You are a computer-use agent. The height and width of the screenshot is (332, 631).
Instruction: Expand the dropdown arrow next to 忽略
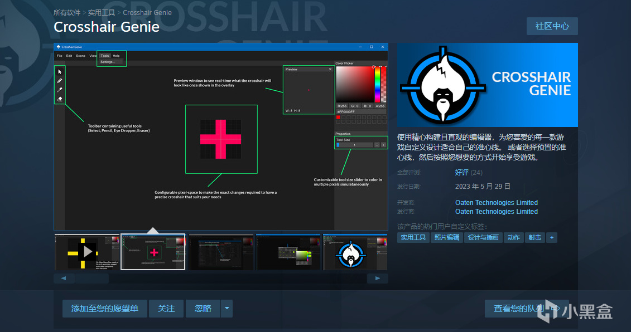(227, 308)
